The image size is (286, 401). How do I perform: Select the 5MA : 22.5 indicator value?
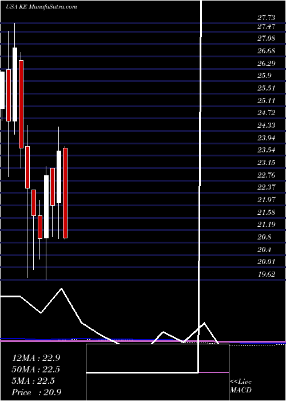coord(33,381)
